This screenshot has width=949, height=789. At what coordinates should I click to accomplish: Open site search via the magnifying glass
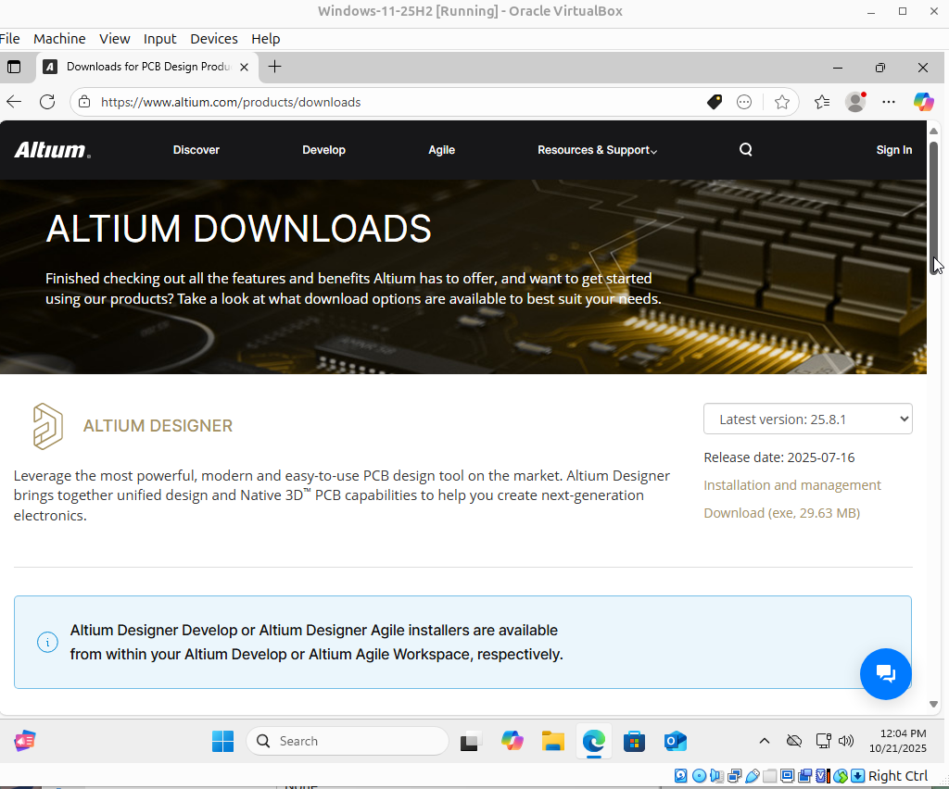[745, 149]
